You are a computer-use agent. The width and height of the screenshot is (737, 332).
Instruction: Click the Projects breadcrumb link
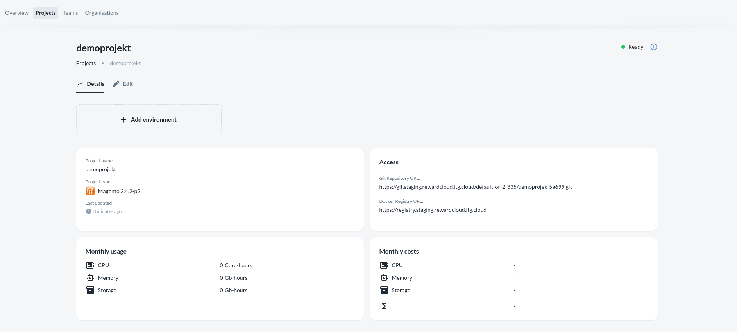pos(86,63)
